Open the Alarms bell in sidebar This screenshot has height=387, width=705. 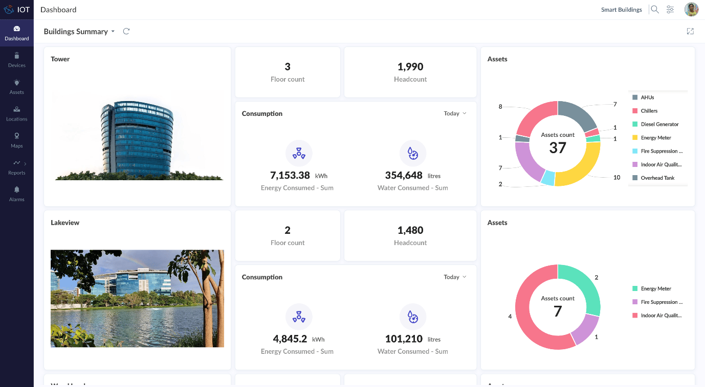click(x=16, y=194)
